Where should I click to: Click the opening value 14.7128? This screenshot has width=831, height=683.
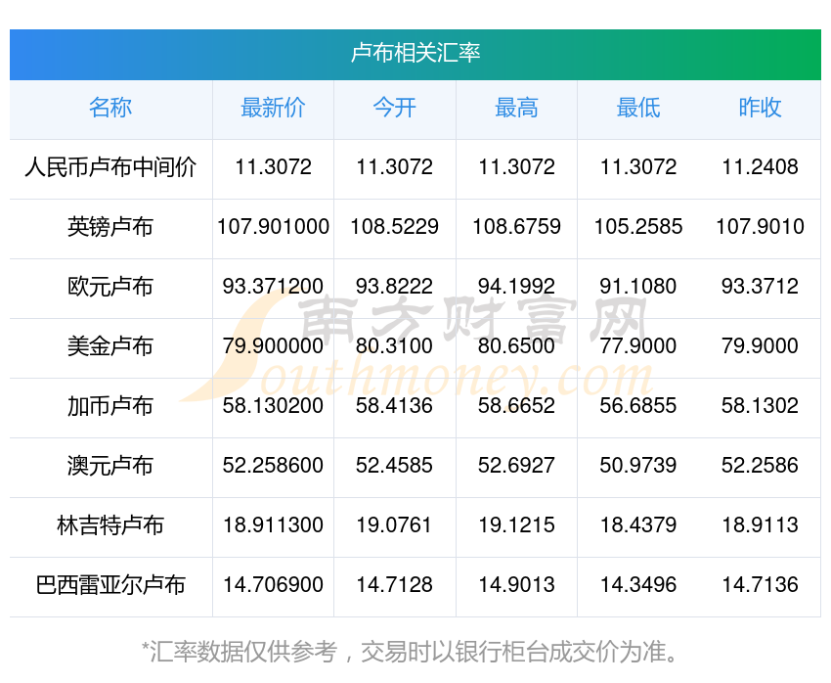(x=394, y=585)
